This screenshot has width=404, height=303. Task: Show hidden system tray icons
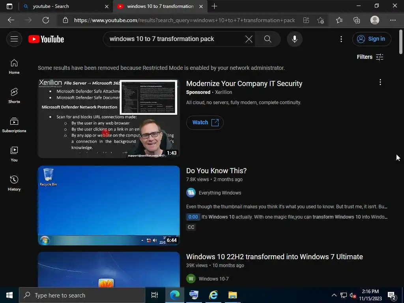click(x=334, y=295)
